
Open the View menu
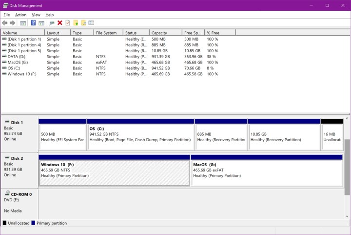point(36,15)
